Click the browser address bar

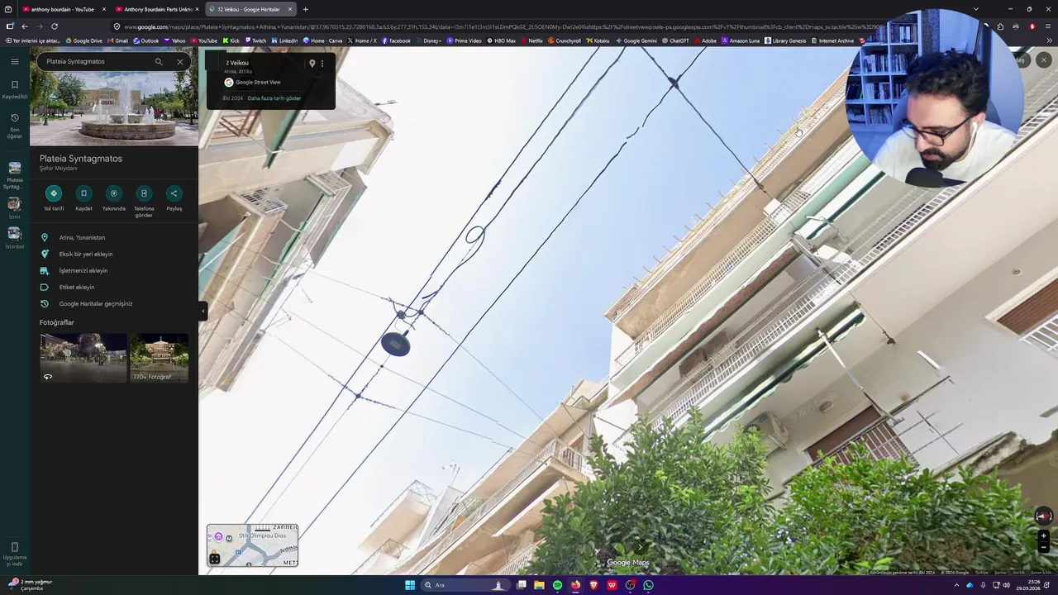(504, 26)
